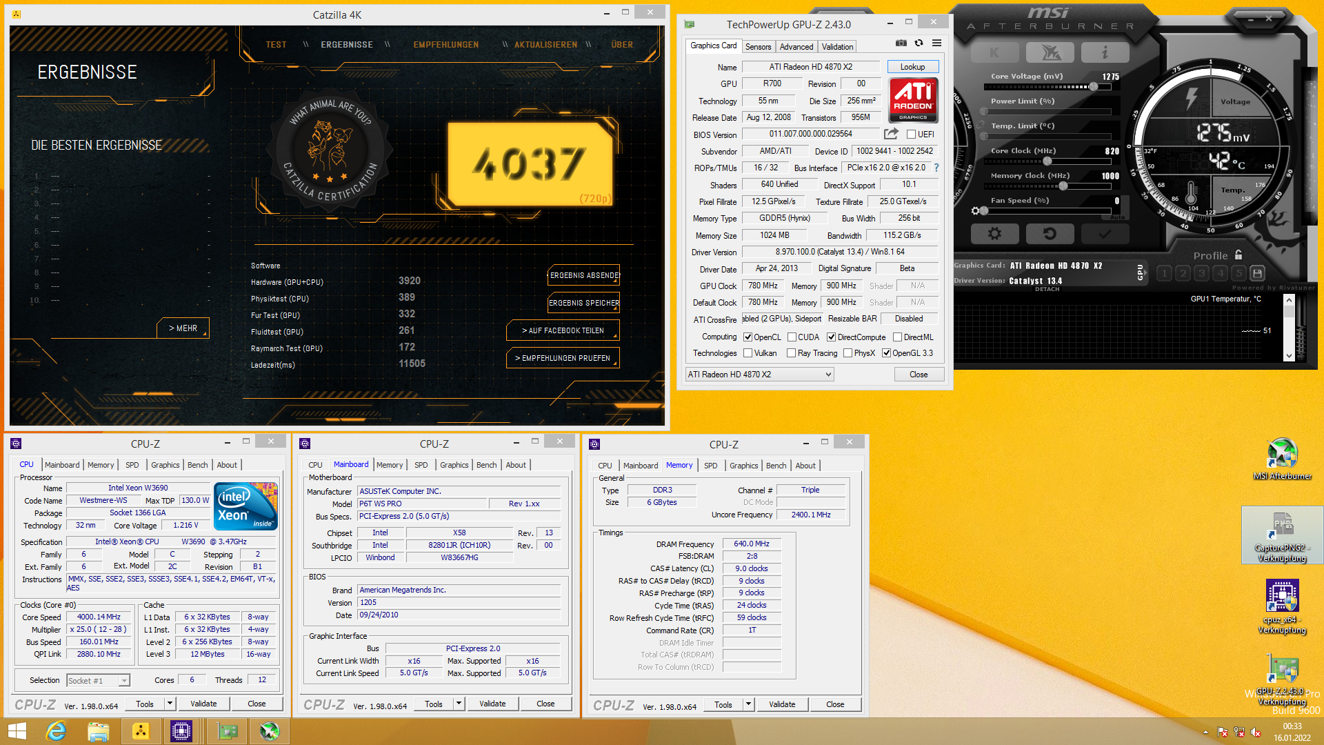The image size is (1324, 745).
Task: Toggle OpenGL 3.3 checkbox in GPU-Z
Action: pyautogui.click(x=886, y=353)
